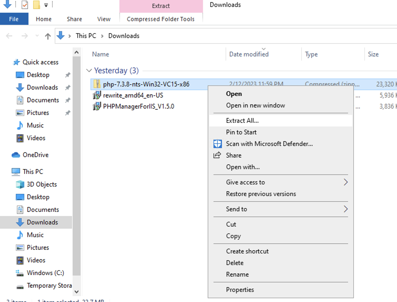Click Downloads in the address bar
397x302 pixels.
[x=124, y=36]
